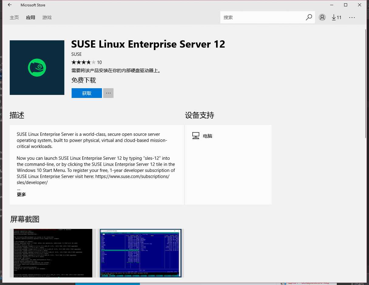This screenshot has height=285, width=369.
Task: Click the star rating with 10 reviews
Action: [86, 62]
